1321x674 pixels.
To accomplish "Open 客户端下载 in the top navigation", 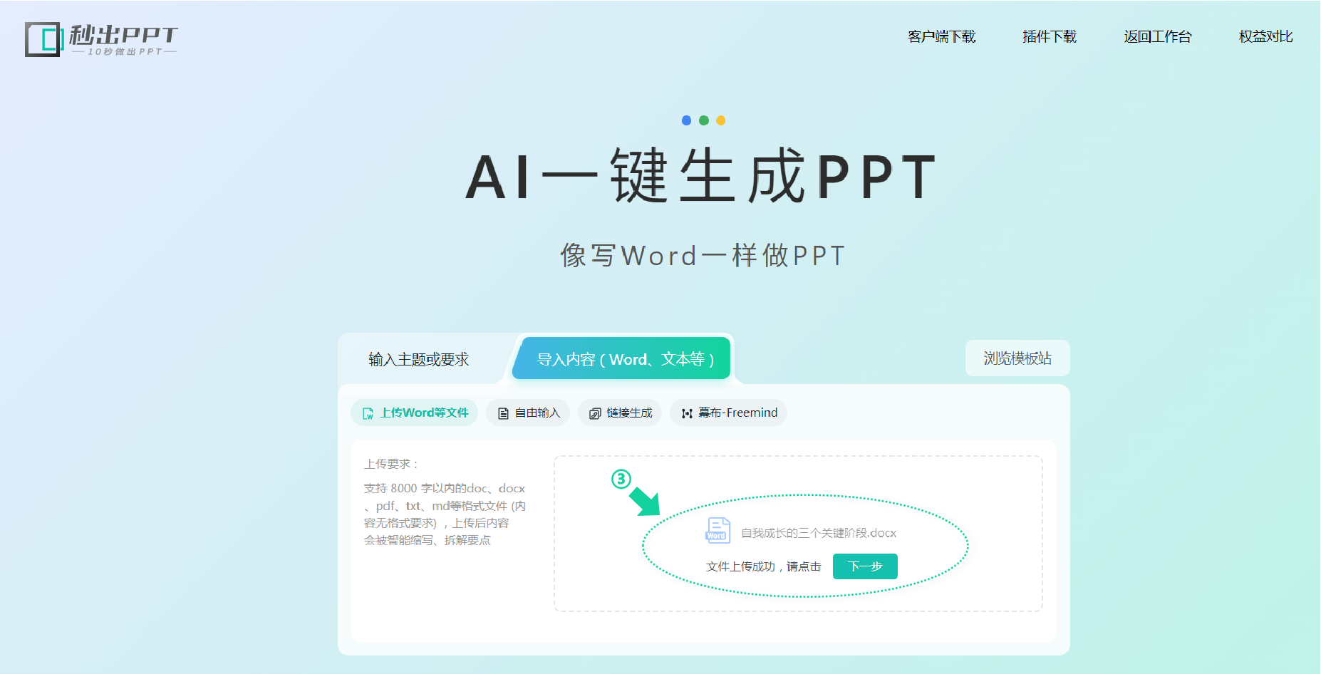I will pyautogui.click(x=941, y=36).
